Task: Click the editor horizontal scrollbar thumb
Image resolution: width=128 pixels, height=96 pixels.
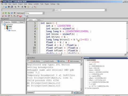Action: click(x=45, y=54)
